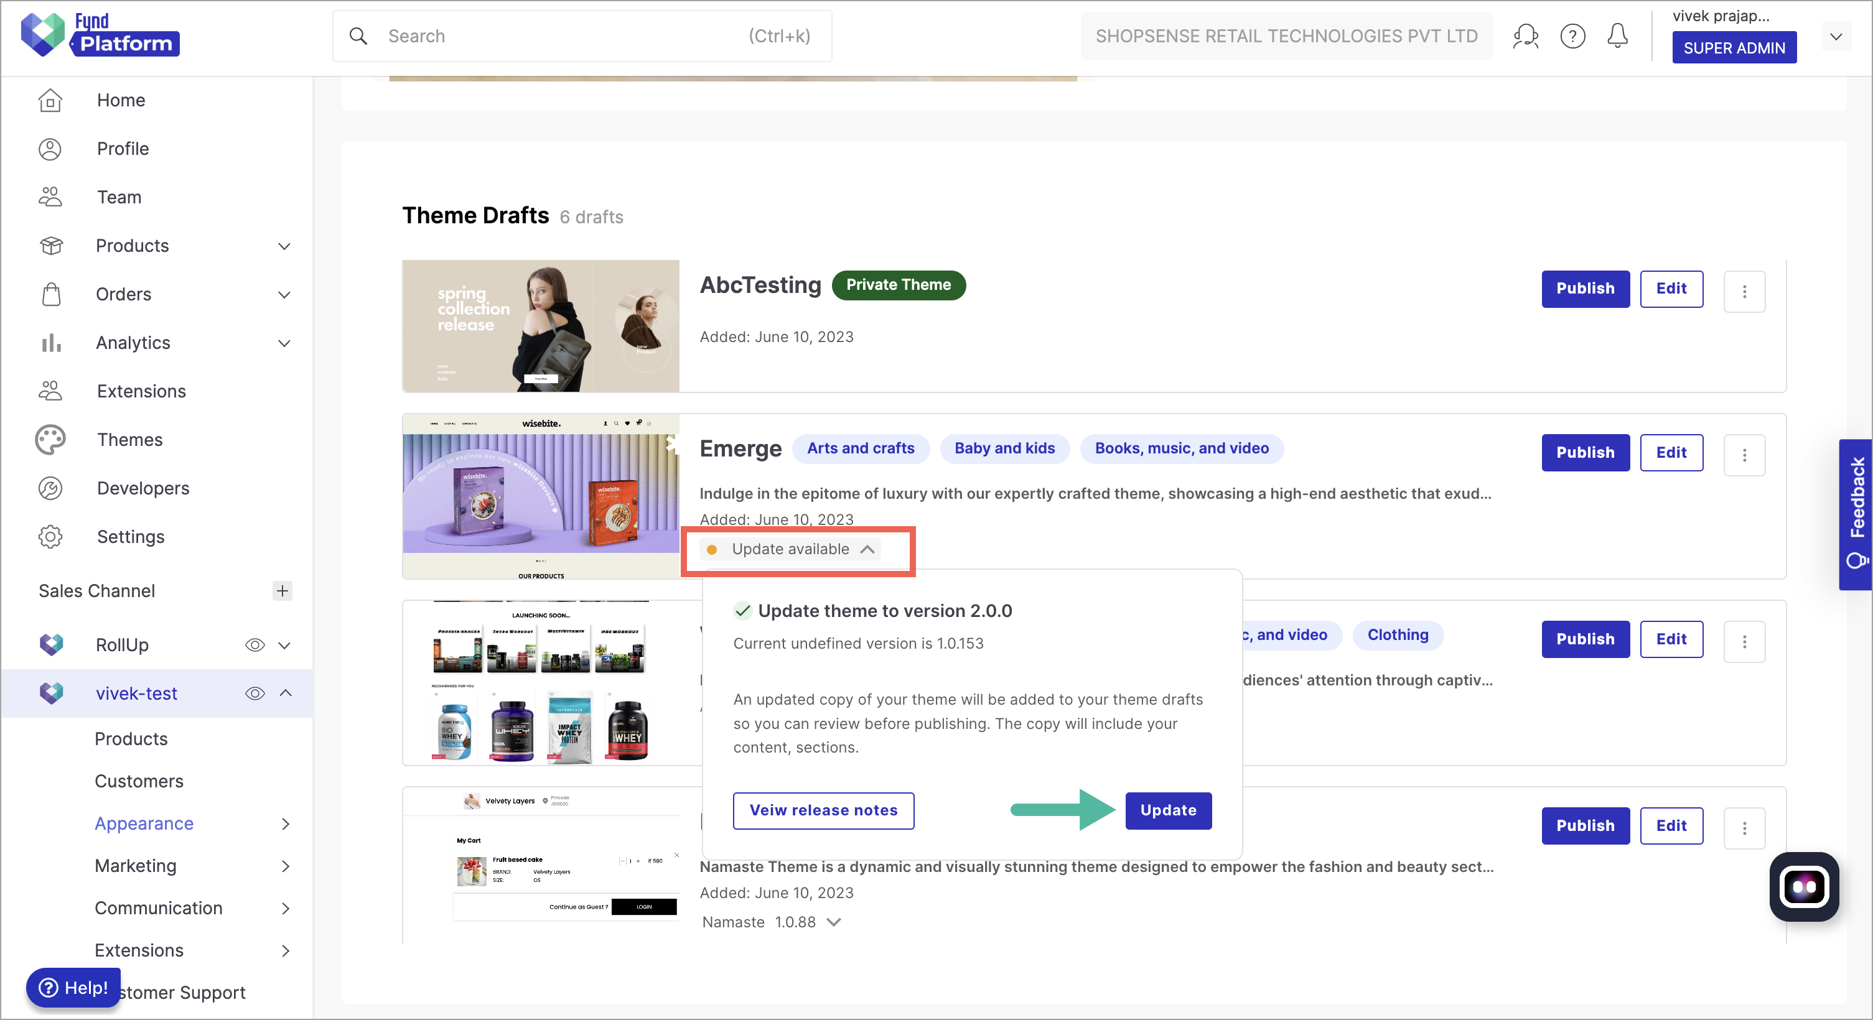Click the RollUp channel logo icon

(52, 644)
